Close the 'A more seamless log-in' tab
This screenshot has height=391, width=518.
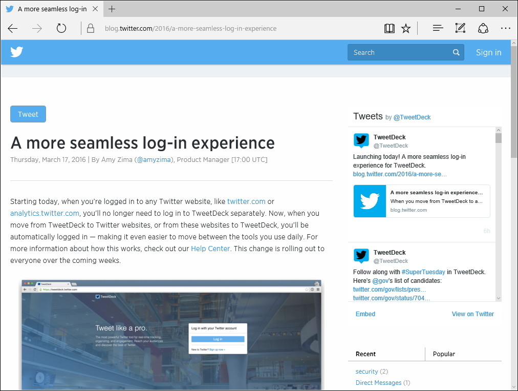(x=95, y=9)
